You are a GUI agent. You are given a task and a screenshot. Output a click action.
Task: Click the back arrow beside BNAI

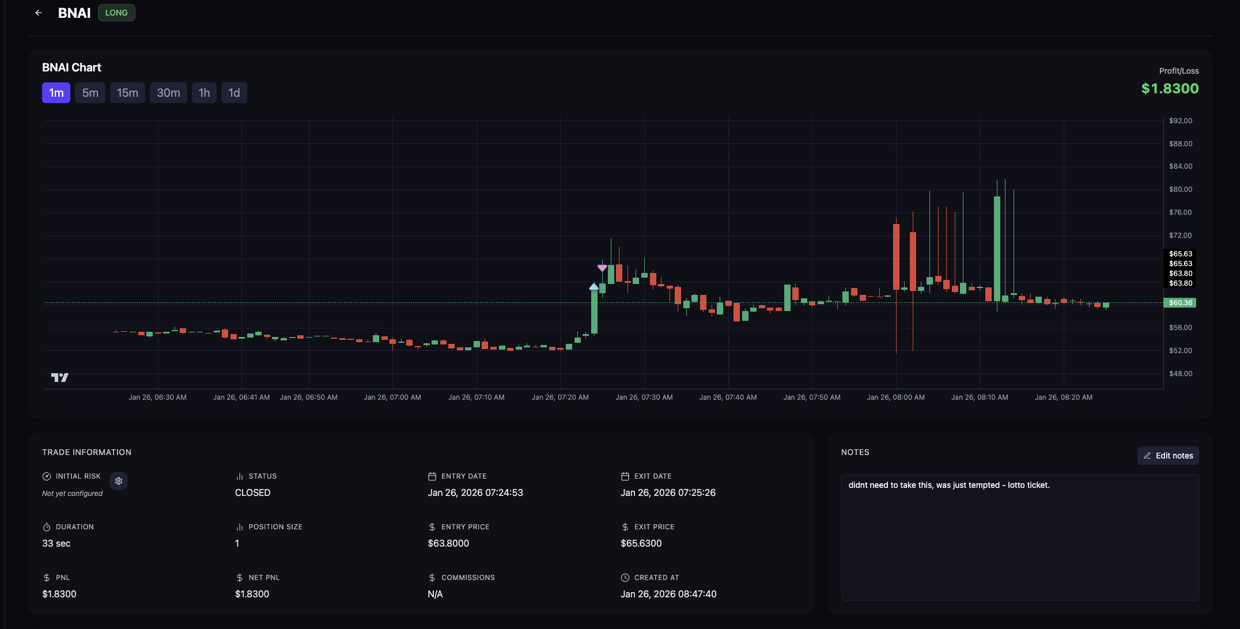[x=39, y=13]
